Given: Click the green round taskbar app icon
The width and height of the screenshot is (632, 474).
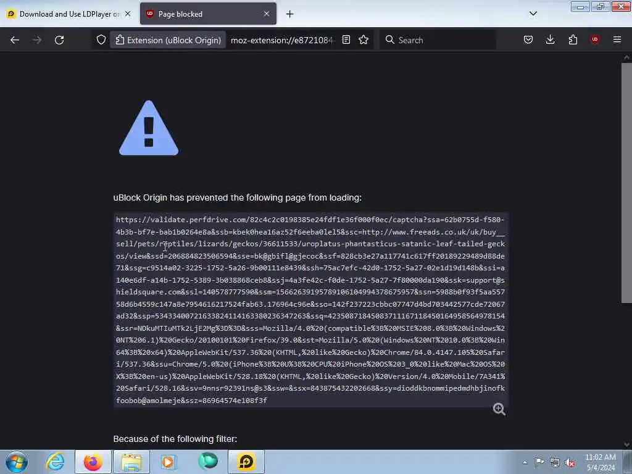Looking at the screenshot, I should [207, 462].
